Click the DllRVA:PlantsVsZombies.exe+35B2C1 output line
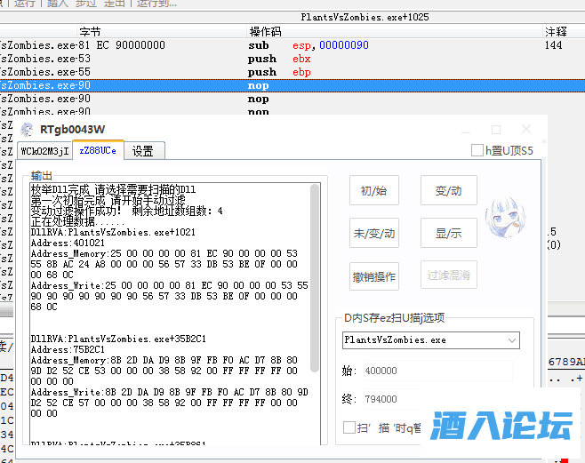The image size is (585, 463). 118,339
